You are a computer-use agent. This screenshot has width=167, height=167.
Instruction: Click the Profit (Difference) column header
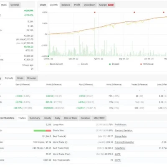(54, 84)
